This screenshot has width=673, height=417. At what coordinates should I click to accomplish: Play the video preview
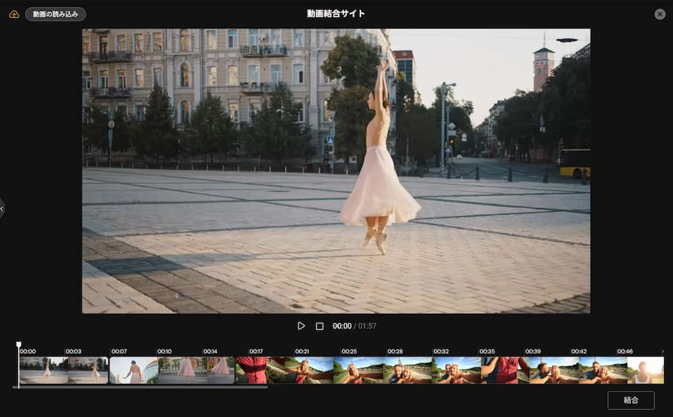coord(301,326)
